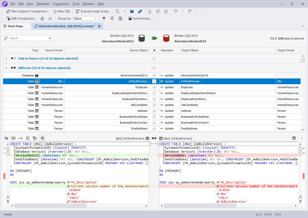Click the Copy icon in toolbar
Viewport: 308px width, 218px height.
[158, 11]
